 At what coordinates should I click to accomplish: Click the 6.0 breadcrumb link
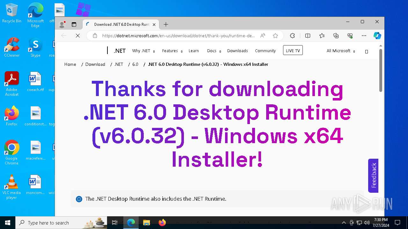(135, 64)
